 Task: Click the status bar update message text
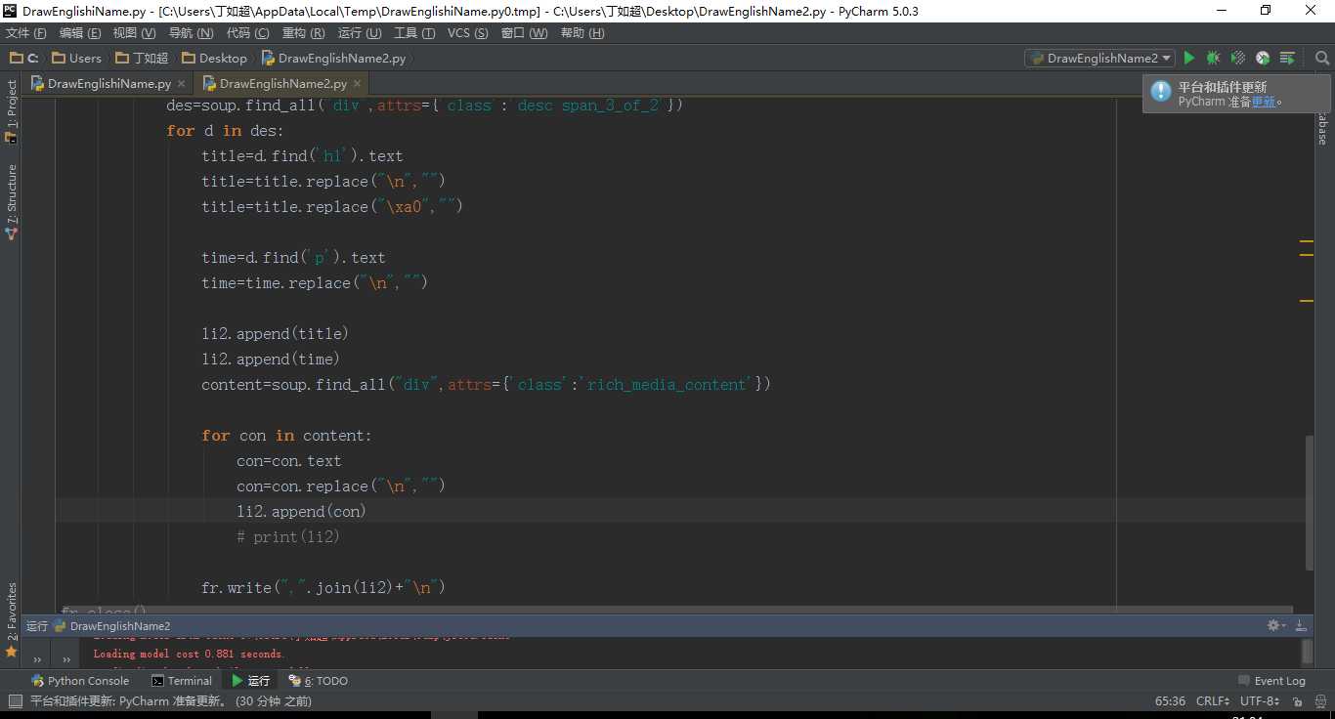(x=171, y=701)
